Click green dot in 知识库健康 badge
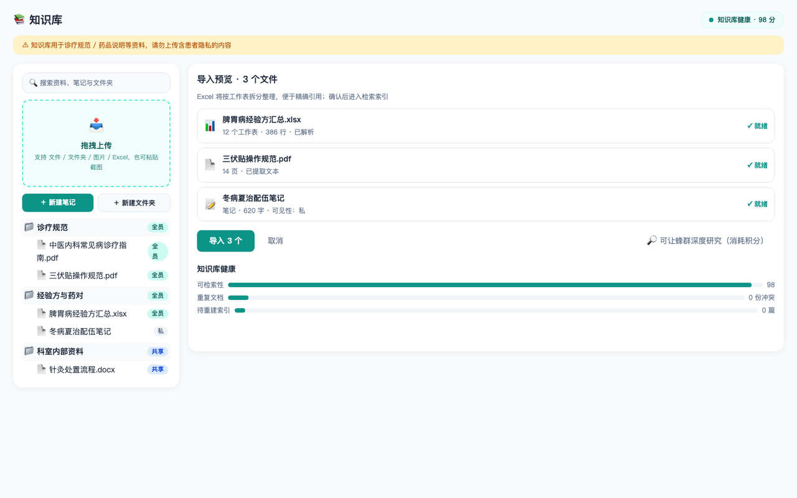This screenshot has width=797, height=498. [x=711, y=20]
